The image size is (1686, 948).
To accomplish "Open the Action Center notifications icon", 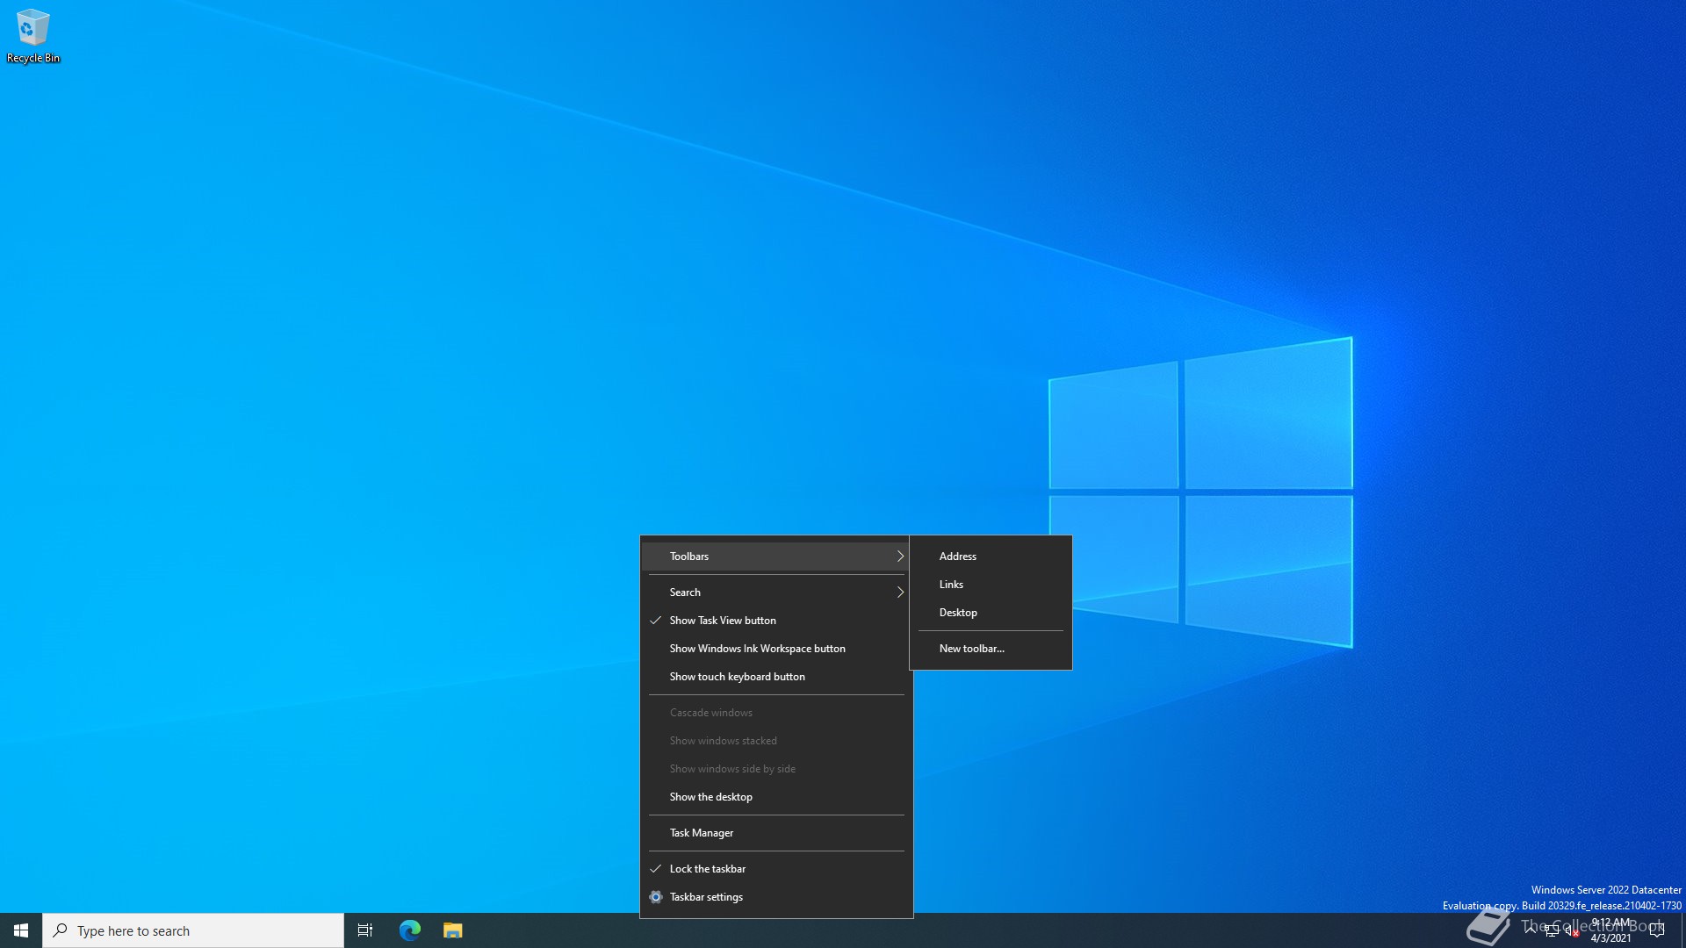I will click(1657, 930).
